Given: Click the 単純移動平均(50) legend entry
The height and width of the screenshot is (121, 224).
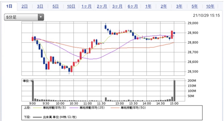Looking at the screenshot, I should pos(133,108).
